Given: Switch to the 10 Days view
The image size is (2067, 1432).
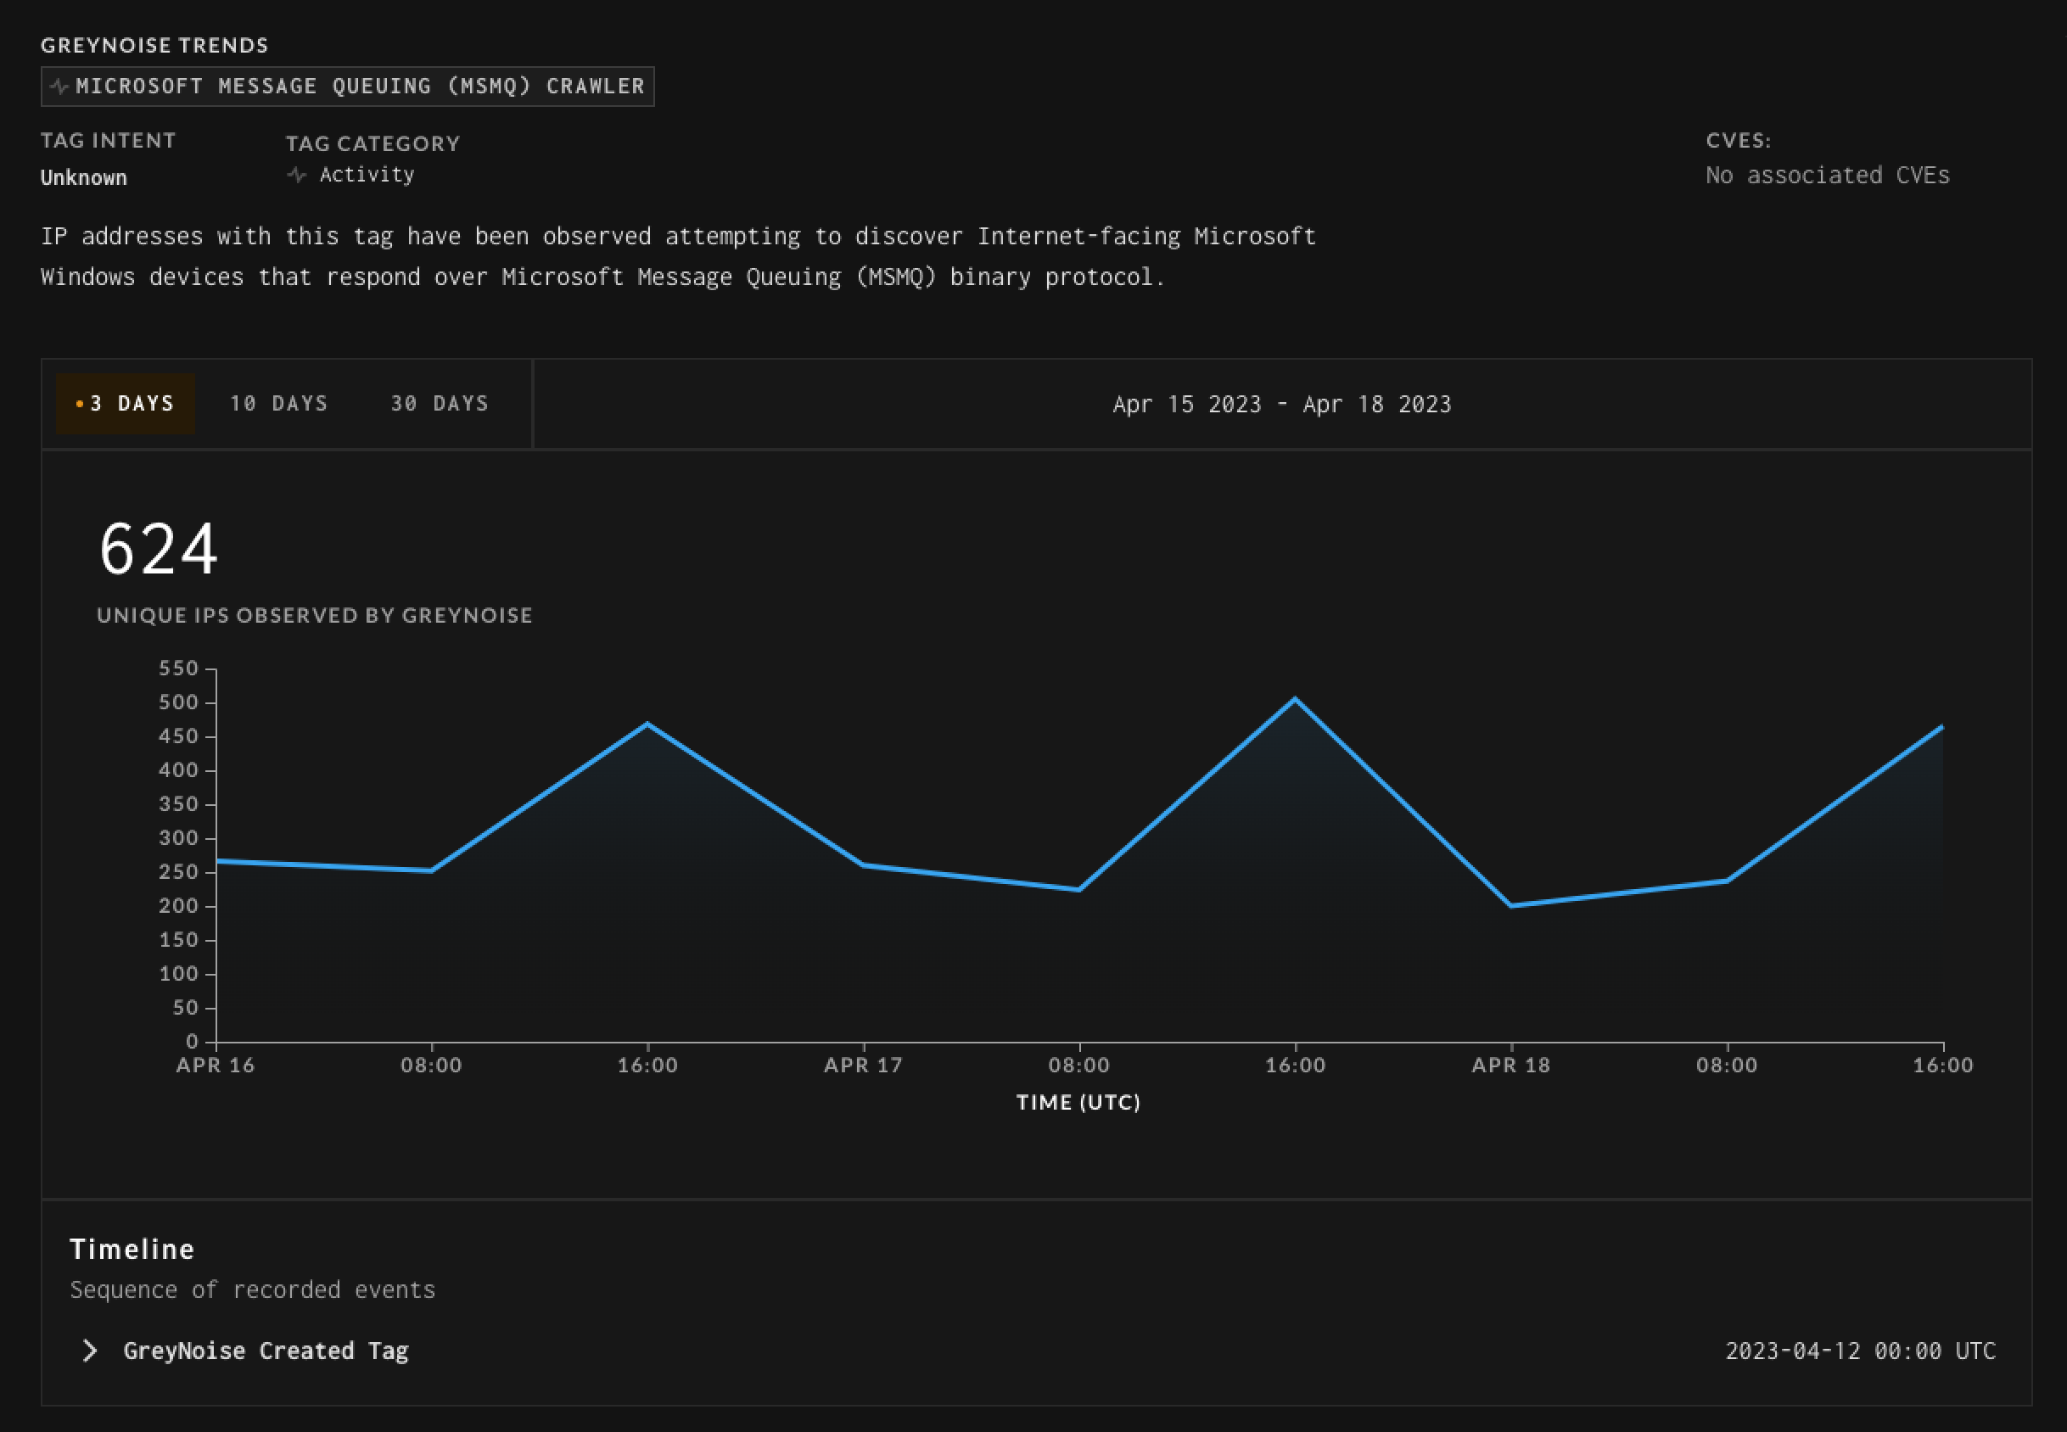Looking at the screenshot, I should (279, 404).
